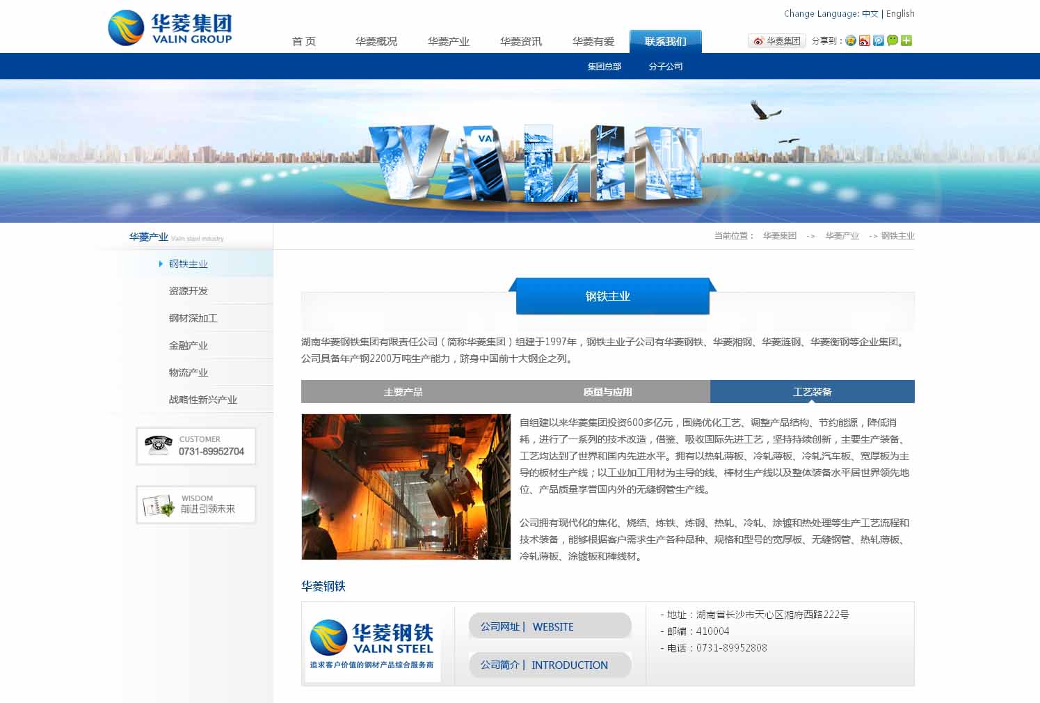This screenshot has height=703, width=1040.
Task: Open the 华菱有爱 menu item
Action: [593, 41]
